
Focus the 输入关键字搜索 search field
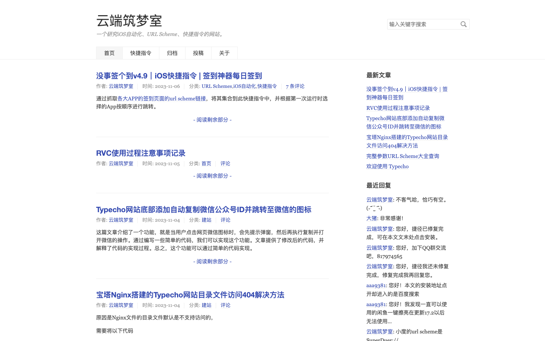coord(420,24)
